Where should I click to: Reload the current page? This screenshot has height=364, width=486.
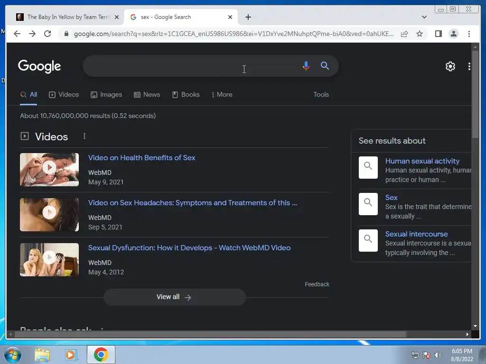(47, 34)
